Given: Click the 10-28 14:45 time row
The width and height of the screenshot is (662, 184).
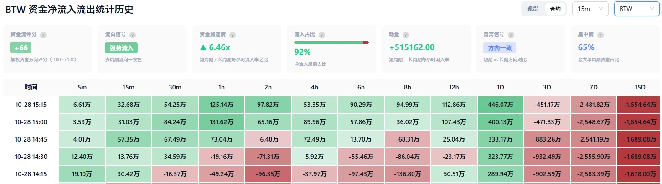Looking at the screenshot, I should pos(31,139).
